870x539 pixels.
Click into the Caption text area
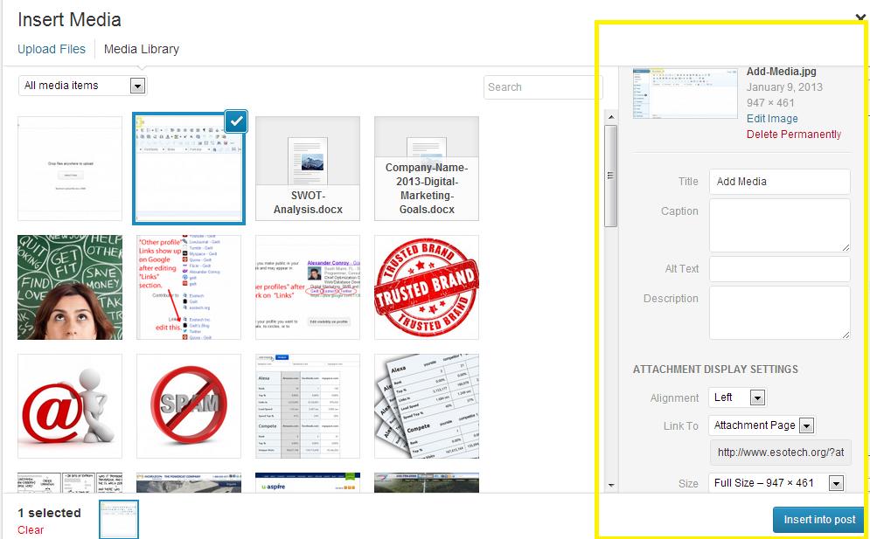tap(780, 225)
